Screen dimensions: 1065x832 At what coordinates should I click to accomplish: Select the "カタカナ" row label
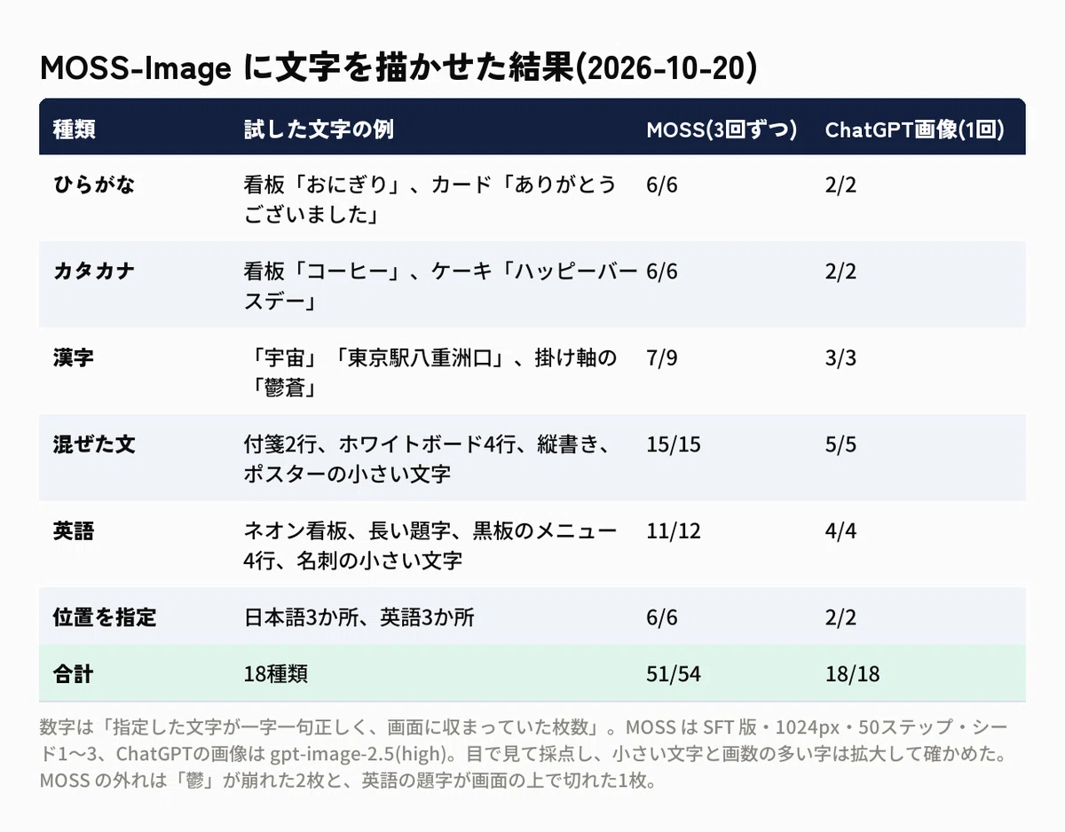coord(94,271)
